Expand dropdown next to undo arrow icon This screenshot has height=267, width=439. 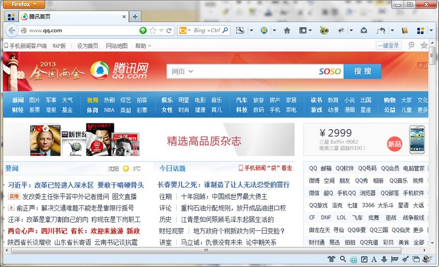pos(392,31)
